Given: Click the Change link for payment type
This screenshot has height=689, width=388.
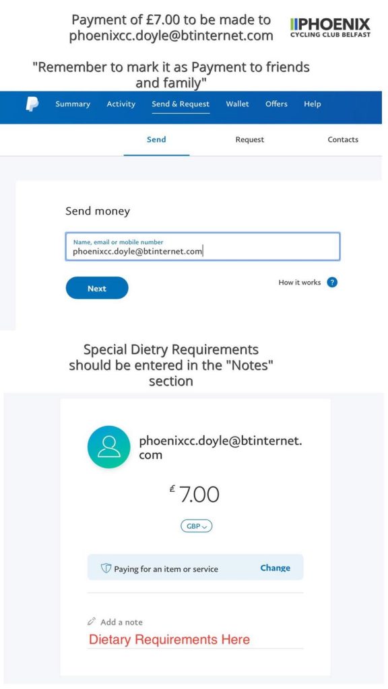Looking at the screenshot, I should [276, 568].
